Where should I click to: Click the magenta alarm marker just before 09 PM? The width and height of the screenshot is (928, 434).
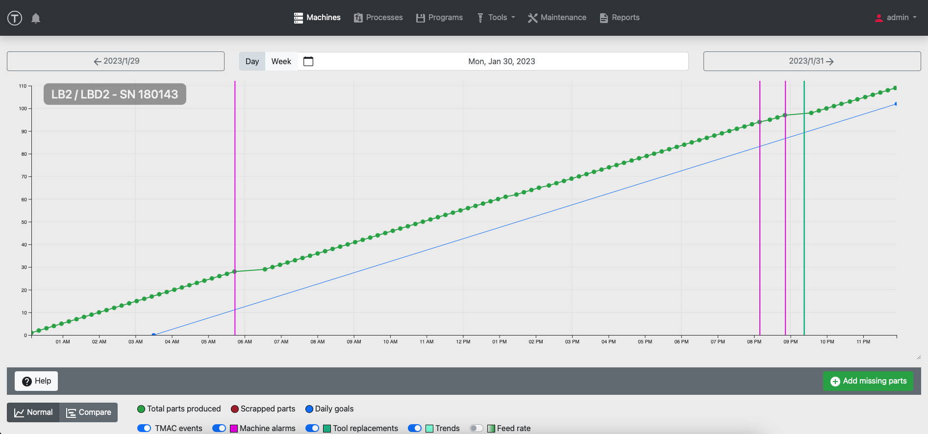tap(785, 208)
